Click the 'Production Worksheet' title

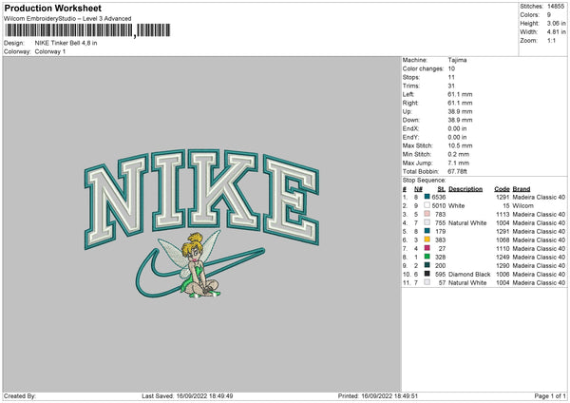click(x=52, y=8)
